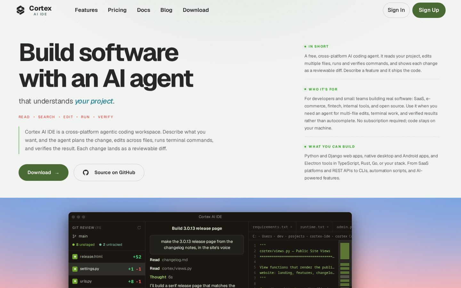
Task: Click the Cortex logo icon
Action: 20,10
